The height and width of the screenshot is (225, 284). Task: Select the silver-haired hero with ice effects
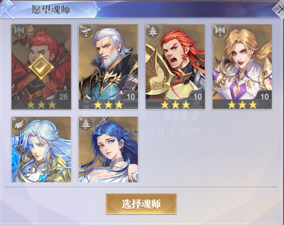pyautogui.click(x=41, y=150)
